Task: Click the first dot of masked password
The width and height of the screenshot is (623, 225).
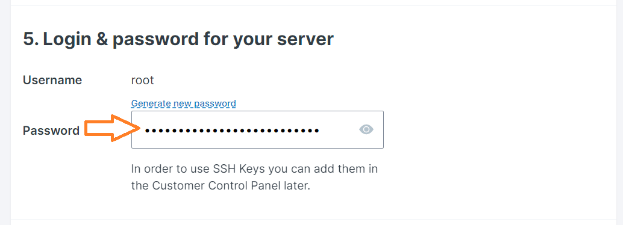Action: [148, 130]
